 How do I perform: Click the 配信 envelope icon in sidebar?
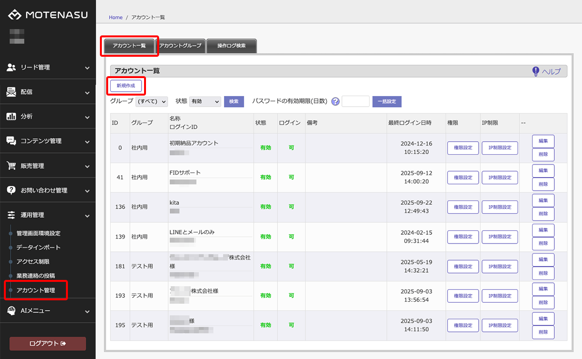pos(11,92)
